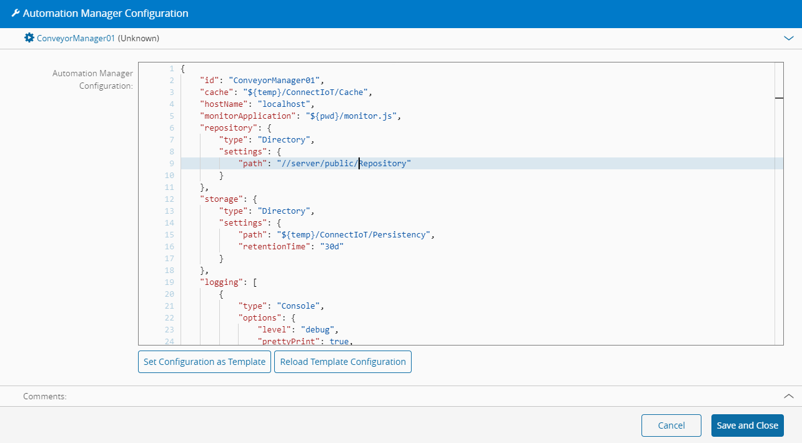The height and width of the screenshot is (443, 802).
Task: Cancel the configuration dialog
Action: click(x=671, y=426)
